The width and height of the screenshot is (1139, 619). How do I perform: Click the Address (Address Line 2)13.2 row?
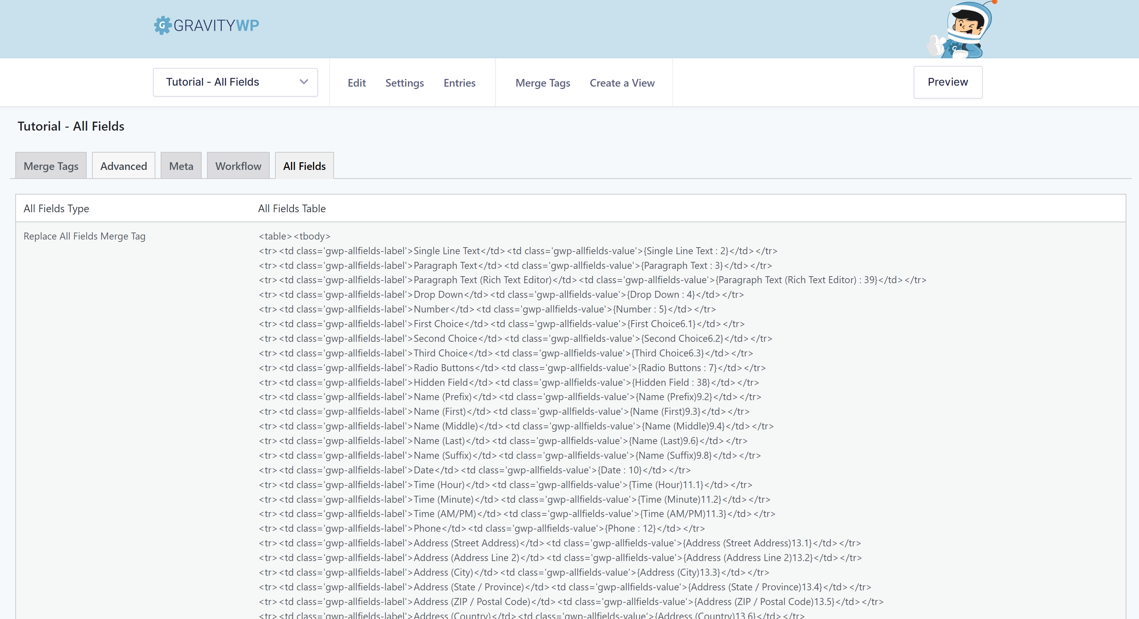[x=560, y=558]
